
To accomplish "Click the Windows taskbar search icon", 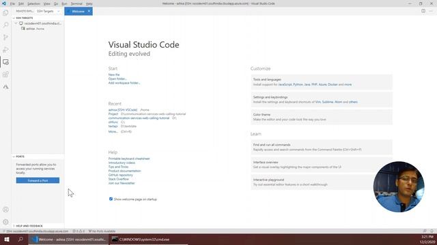I will tap(20, 239).
